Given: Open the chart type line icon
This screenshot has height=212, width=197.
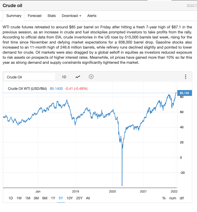Looking at the screenshot, I should (78, 77).
